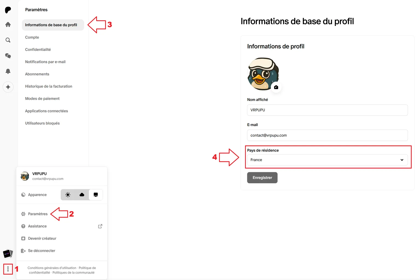The image size is (420, 280).
Task: Switch appearance to system monitor mode
Action: pyautogui.click(x=96, y=195)
